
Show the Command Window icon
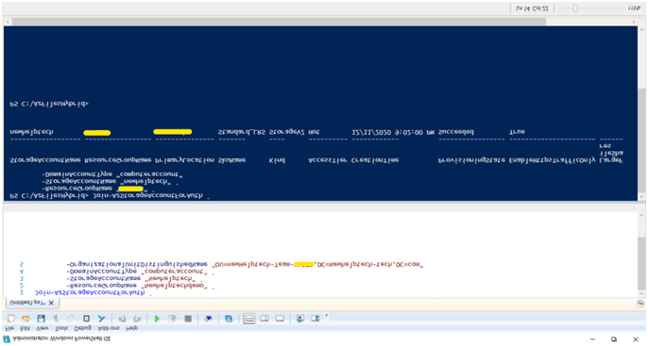pos(300,319)
